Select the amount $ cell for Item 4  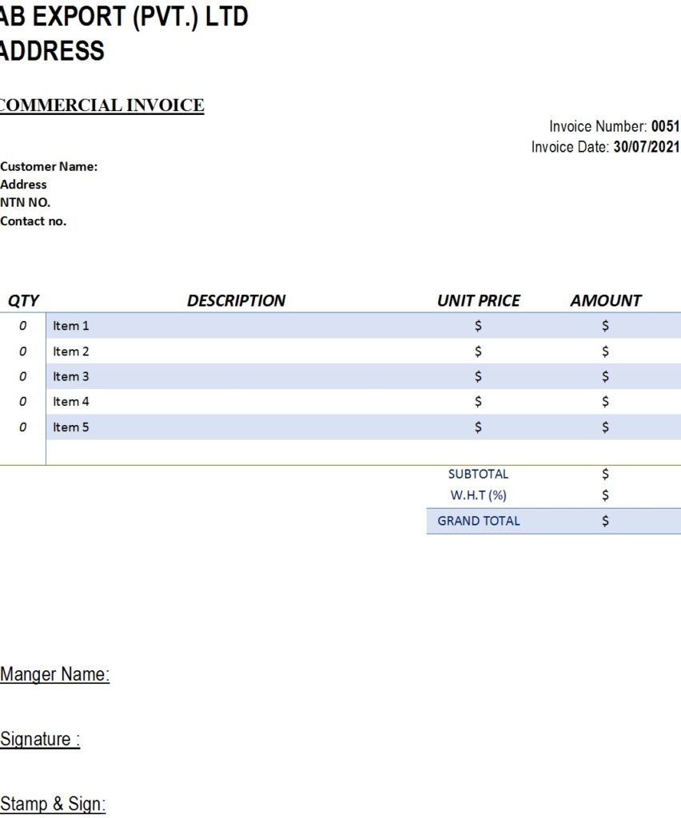click(605, 402)
